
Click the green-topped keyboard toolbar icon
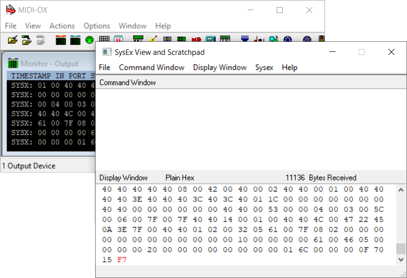click(225, 39)
